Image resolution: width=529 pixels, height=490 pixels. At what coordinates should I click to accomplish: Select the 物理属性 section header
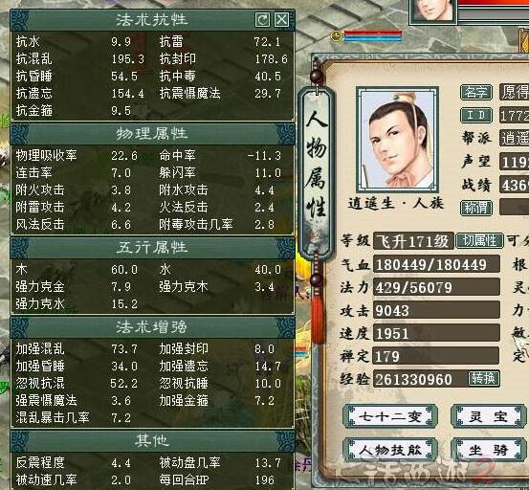coord(152,134)
